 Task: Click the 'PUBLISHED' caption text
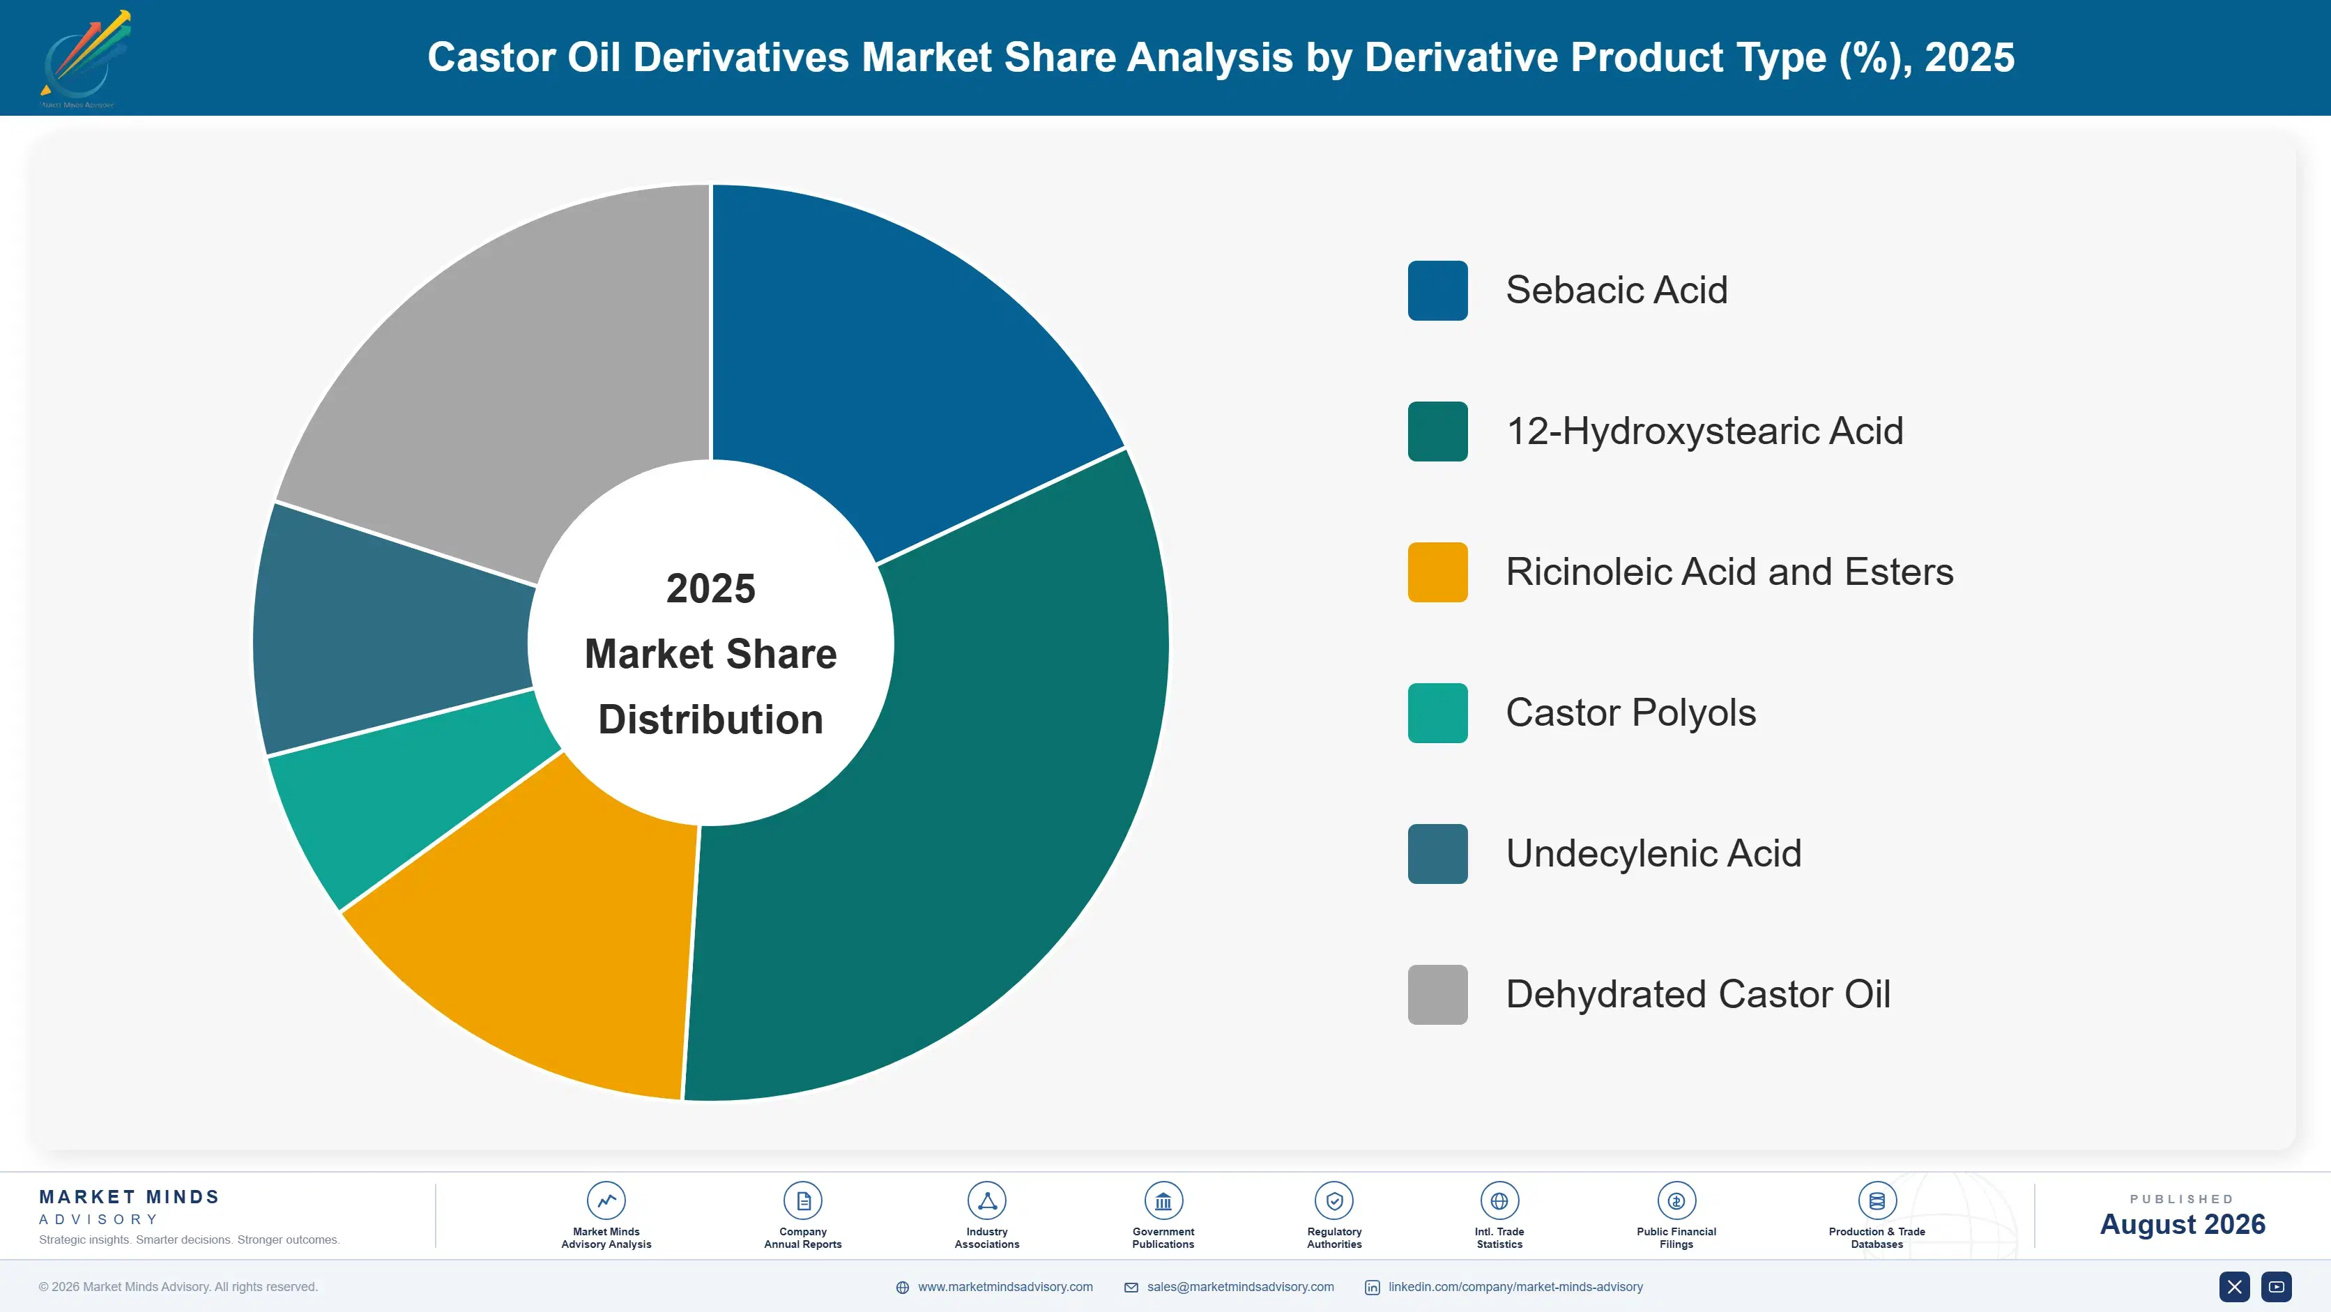tap(2182, 1199)
